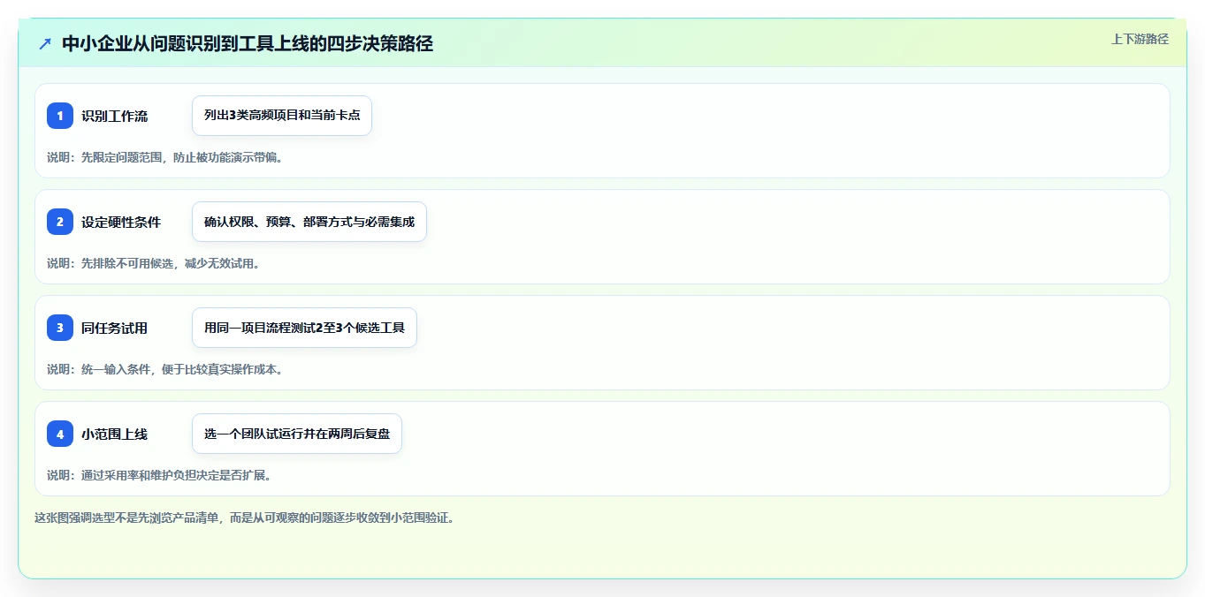Click the arrow icon beside the title

click(x=45, y=43)
